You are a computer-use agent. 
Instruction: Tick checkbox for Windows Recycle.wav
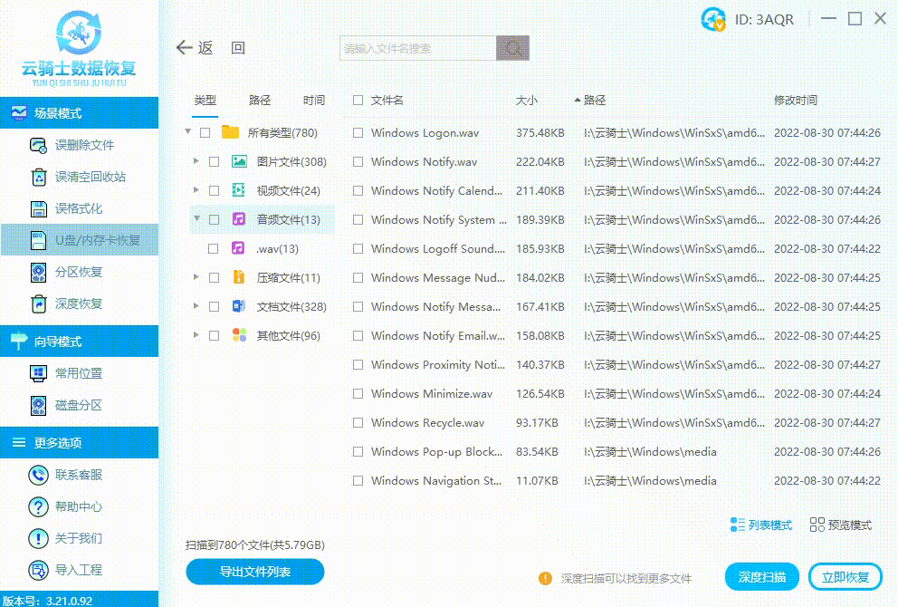pos(358,423)
